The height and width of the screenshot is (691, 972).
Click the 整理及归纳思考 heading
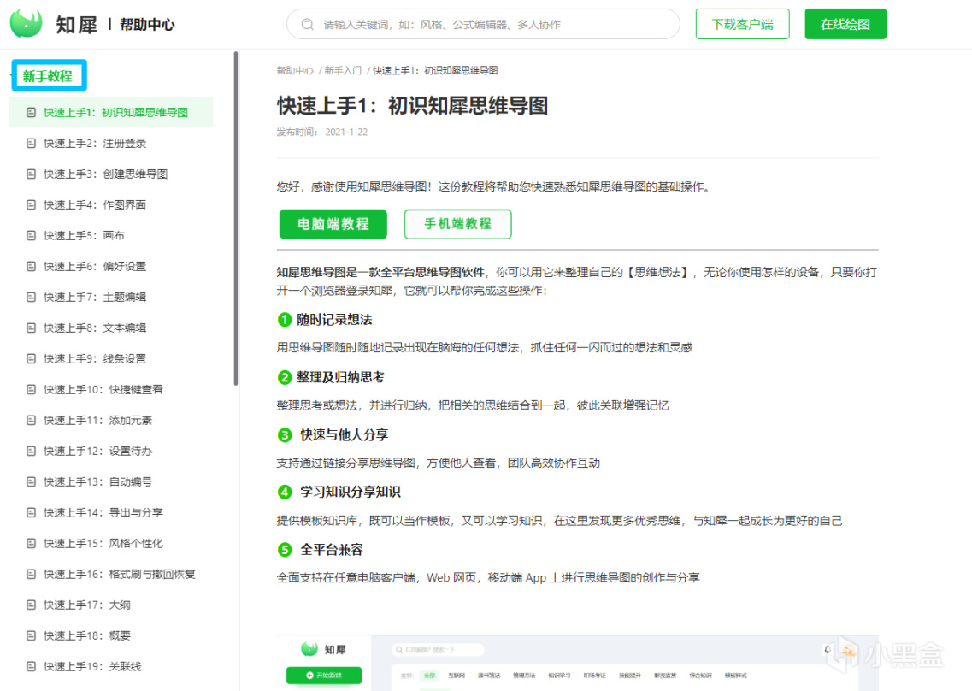(x=340, y=377)
